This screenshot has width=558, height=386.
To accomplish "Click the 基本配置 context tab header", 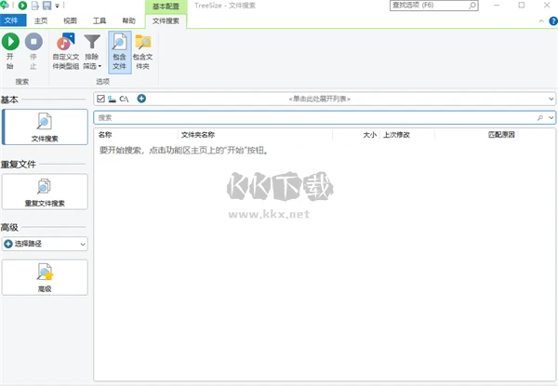I will (166, 7).
